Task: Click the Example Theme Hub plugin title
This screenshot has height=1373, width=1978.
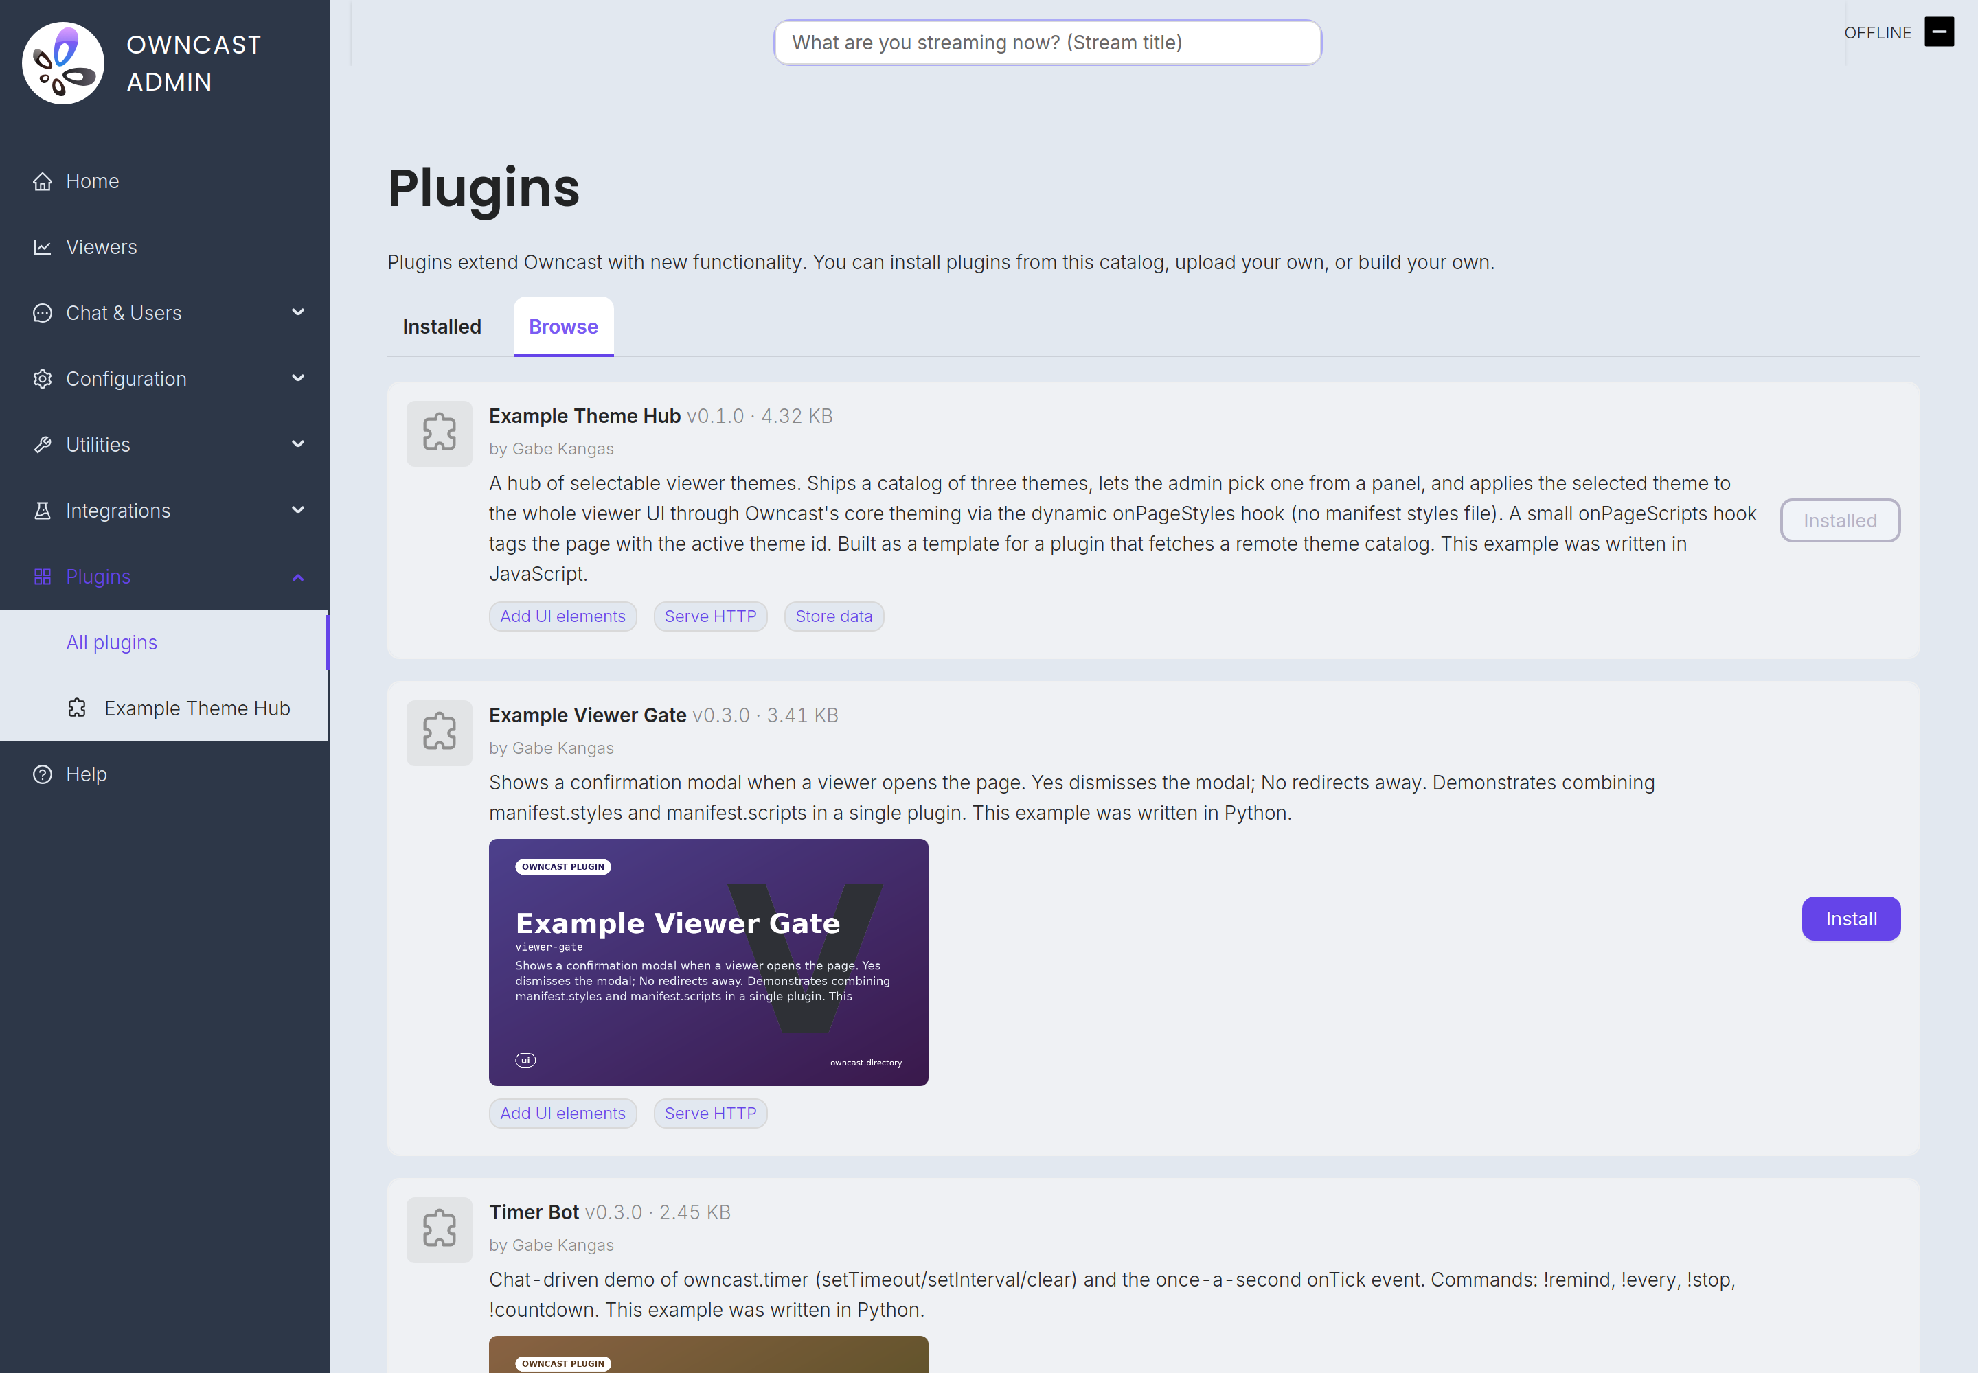Action: pyautogui.click(x=584, y=417)
